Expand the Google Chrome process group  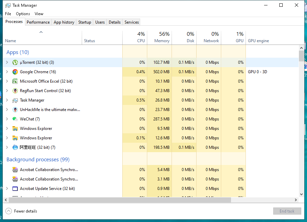(x=7, y=72)
